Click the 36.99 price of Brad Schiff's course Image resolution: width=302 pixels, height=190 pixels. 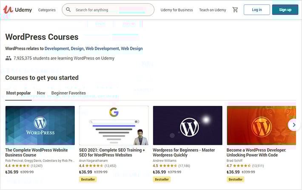[x=233, y=172]
